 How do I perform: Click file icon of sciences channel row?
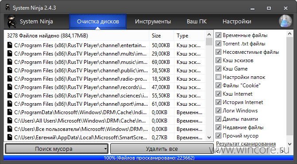(x=10, y=96)
